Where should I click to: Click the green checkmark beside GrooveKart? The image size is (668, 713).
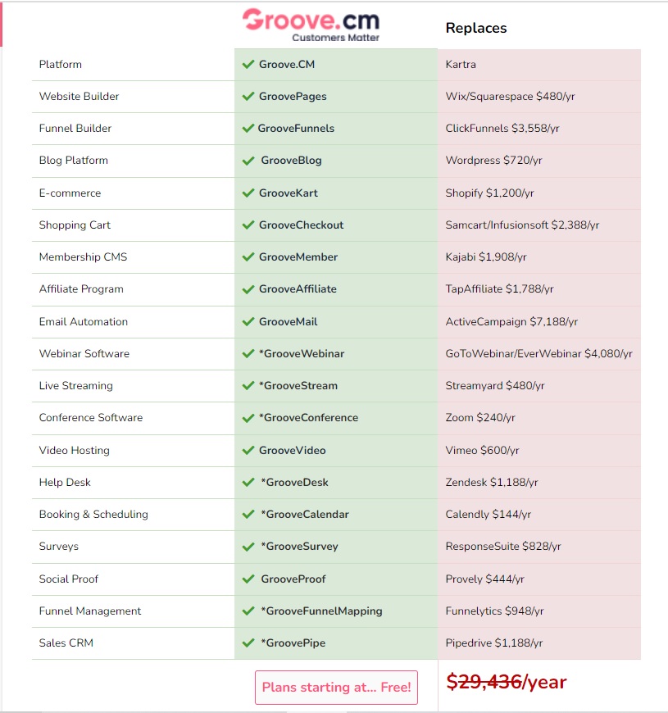tap(248, 193)
